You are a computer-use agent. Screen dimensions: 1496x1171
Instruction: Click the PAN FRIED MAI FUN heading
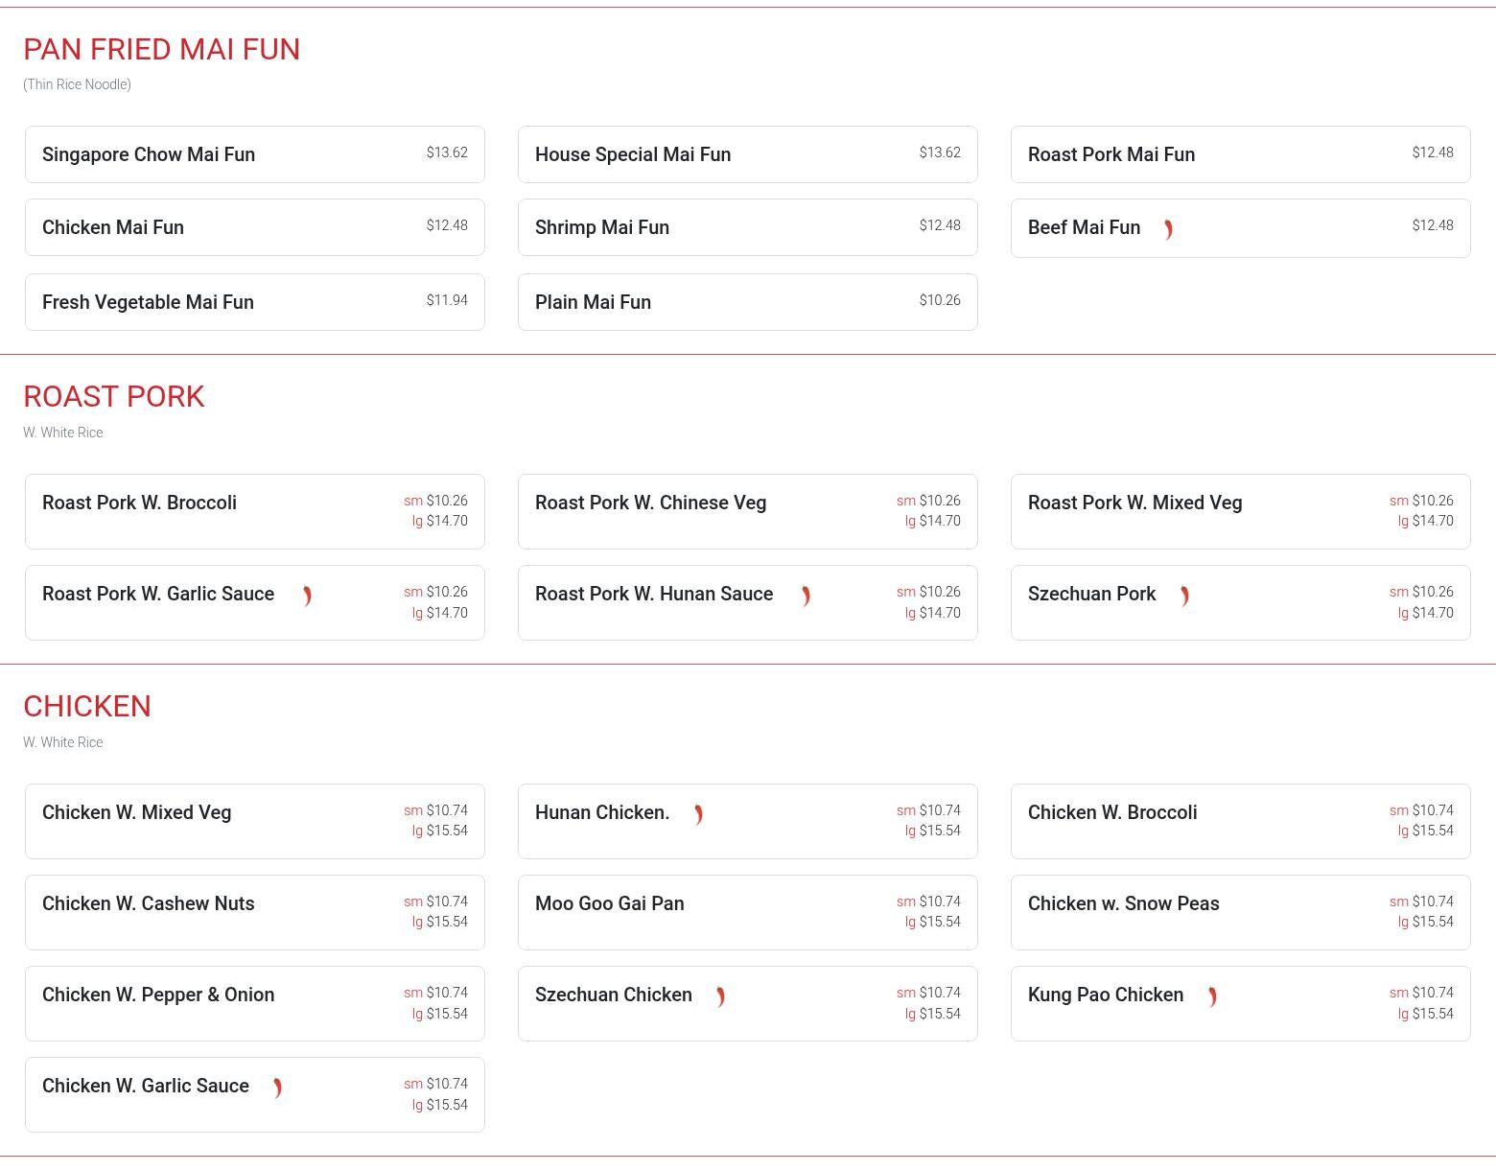click(x=162, y=49)
